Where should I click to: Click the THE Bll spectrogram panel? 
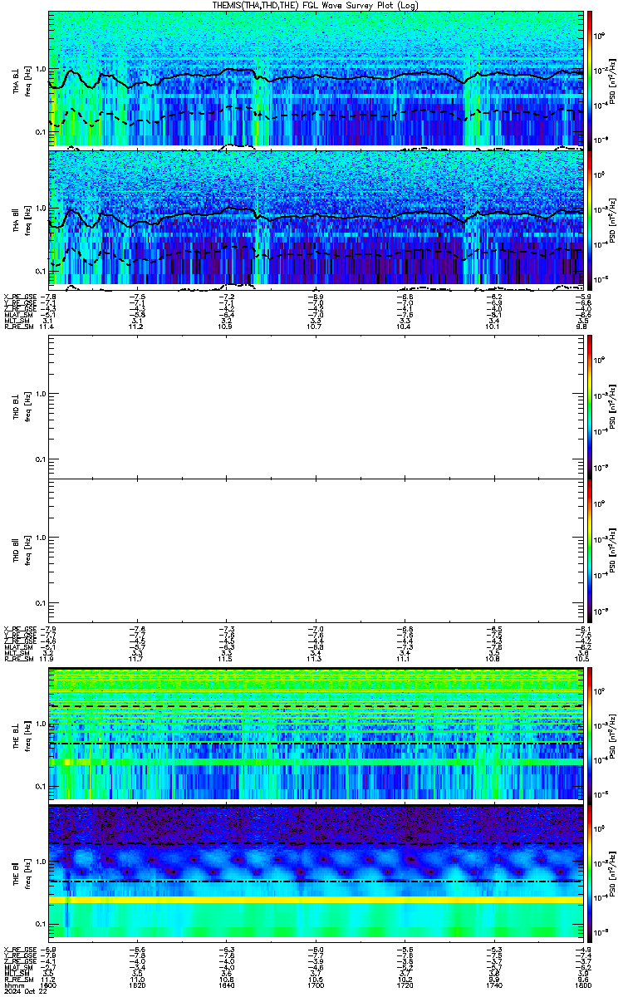pyautogui.click(x=316, y=872)
